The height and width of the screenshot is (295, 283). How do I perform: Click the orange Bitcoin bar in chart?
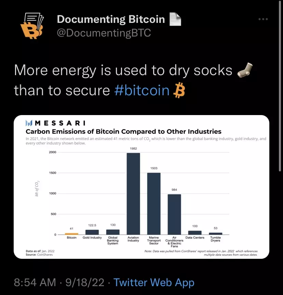point(71,234)
